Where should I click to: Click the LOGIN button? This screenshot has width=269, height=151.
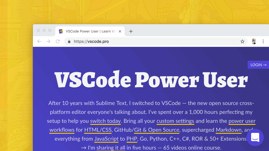[258, 65]
